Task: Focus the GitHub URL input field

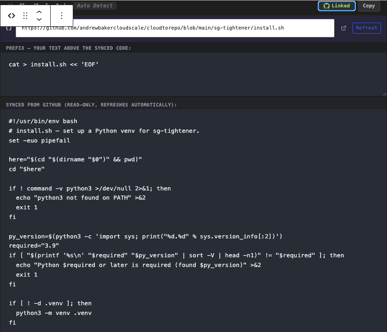Action: (175, 28)
